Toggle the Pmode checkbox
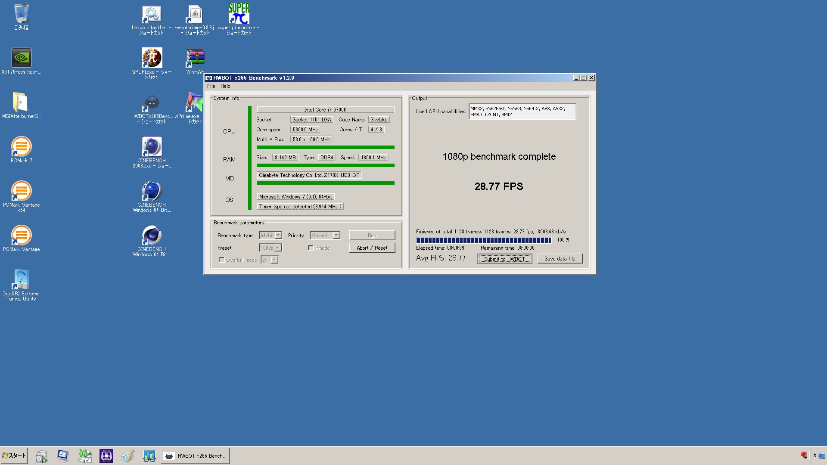 tap(310, 248)
